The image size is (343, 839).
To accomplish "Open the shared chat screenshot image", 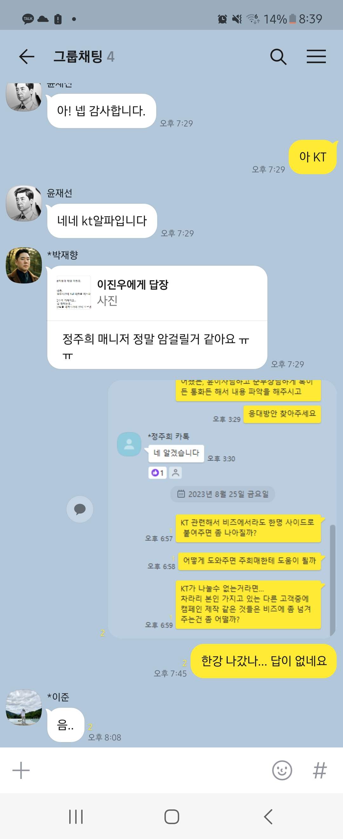I will tap(222, 509).
